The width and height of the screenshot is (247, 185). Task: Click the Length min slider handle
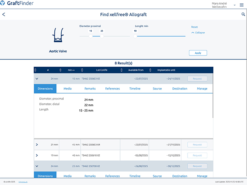[135, 36]
